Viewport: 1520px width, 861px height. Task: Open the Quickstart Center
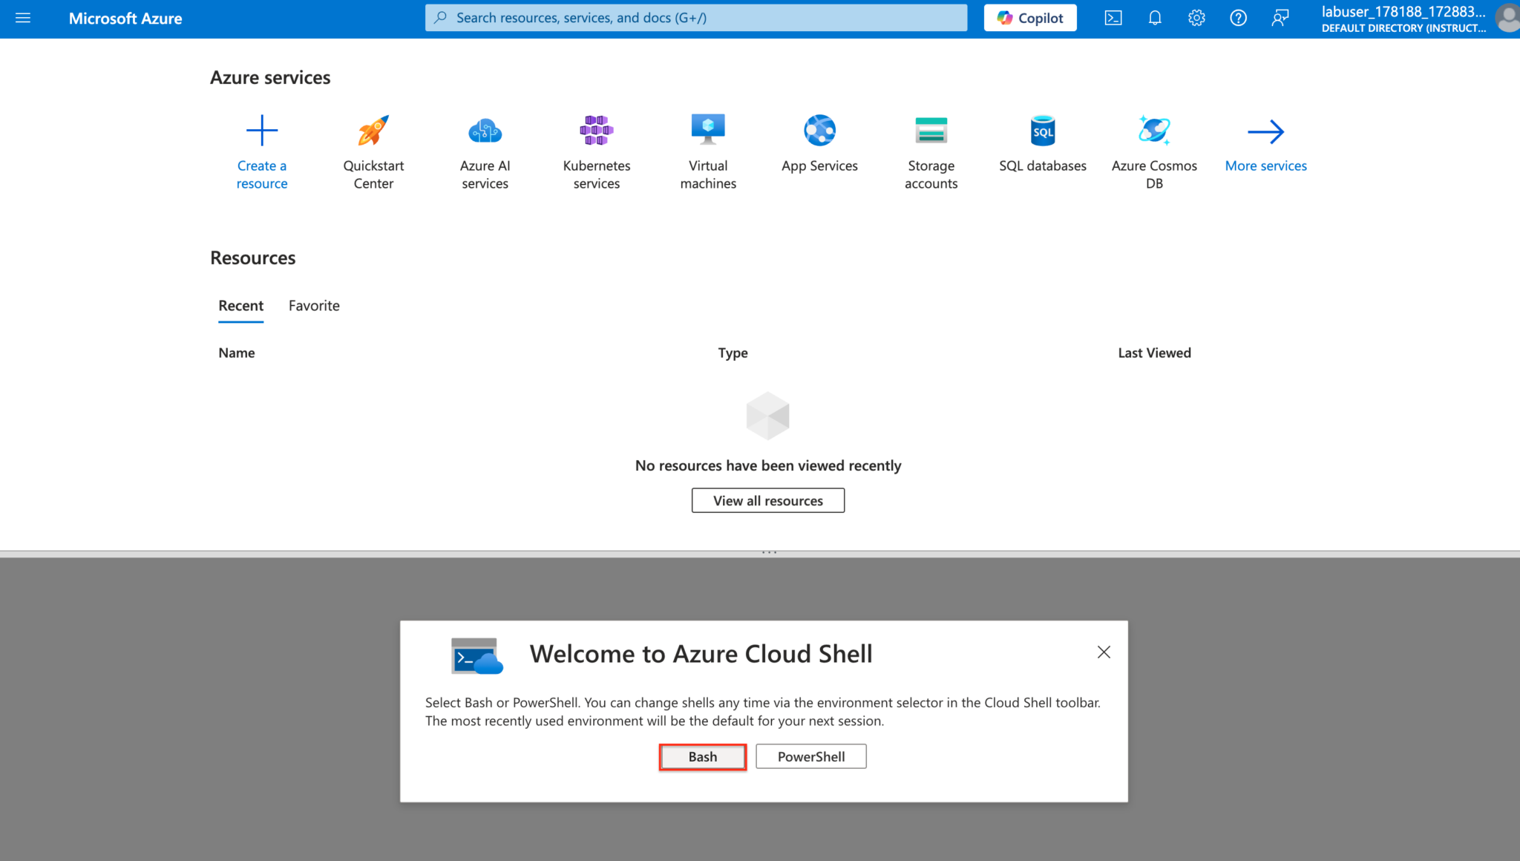(373, 148)
